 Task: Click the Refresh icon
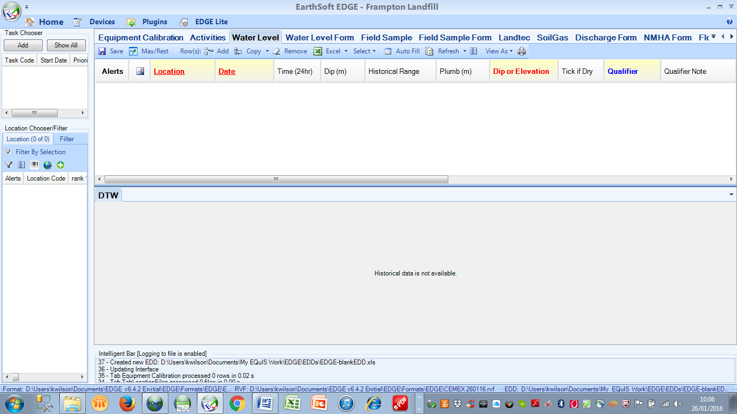429,51
